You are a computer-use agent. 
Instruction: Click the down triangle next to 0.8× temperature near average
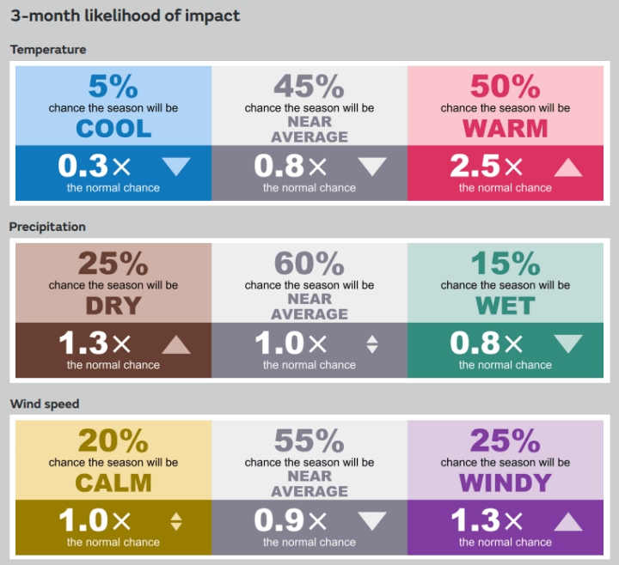click(x=372, y=167)
